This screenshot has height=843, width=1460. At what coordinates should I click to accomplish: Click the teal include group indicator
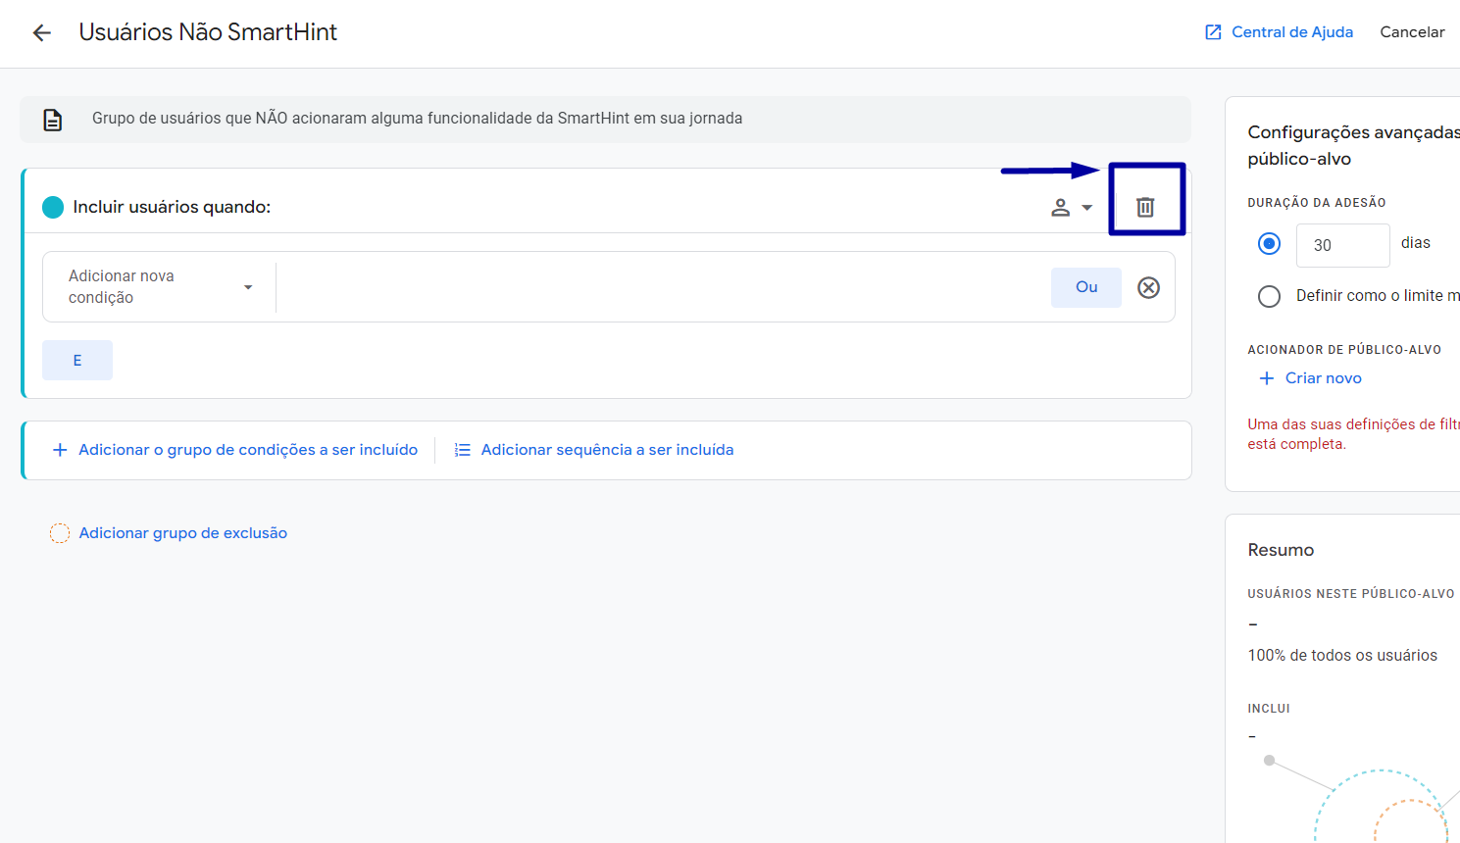(x=53, y=207)
